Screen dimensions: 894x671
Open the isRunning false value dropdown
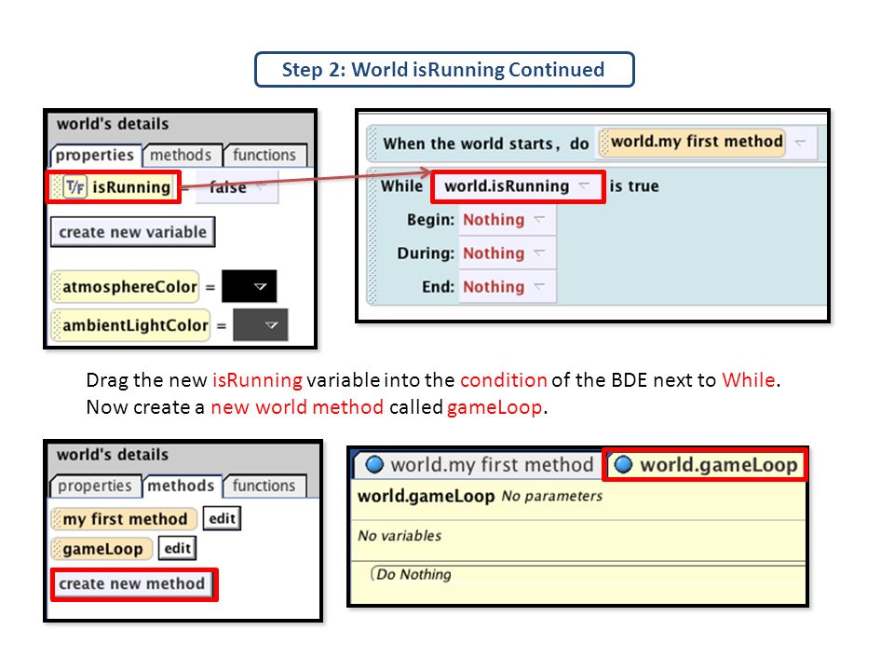[237, 187]
